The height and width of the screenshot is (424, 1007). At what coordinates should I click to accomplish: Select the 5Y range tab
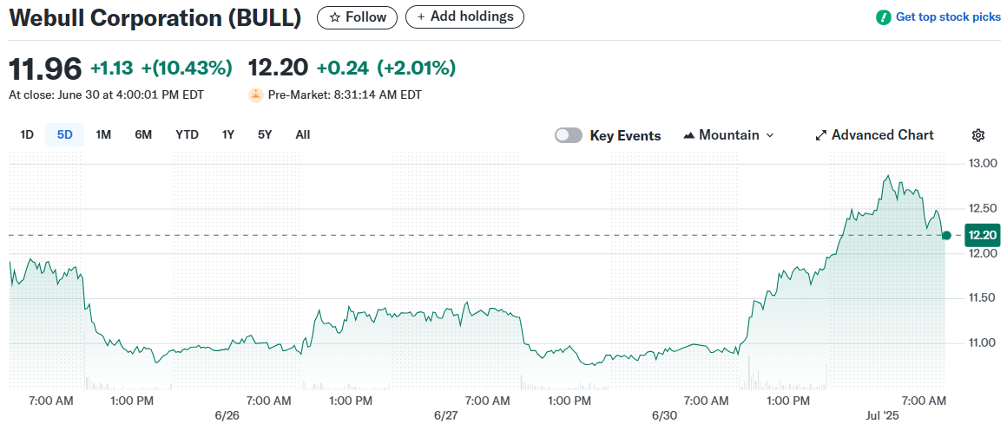pyautogui.click(x=265, y=134)
